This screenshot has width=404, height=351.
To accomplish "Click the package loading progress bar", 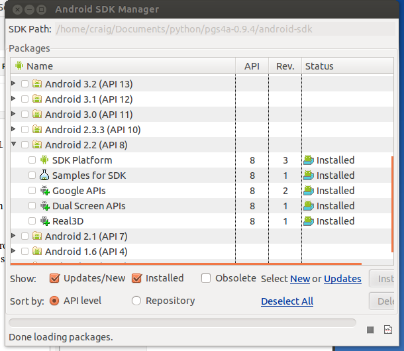I will [182, 323].
